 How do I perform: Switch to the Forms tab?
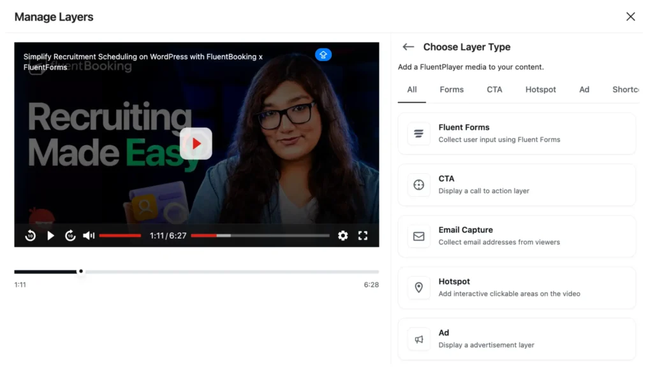[451, 90]
